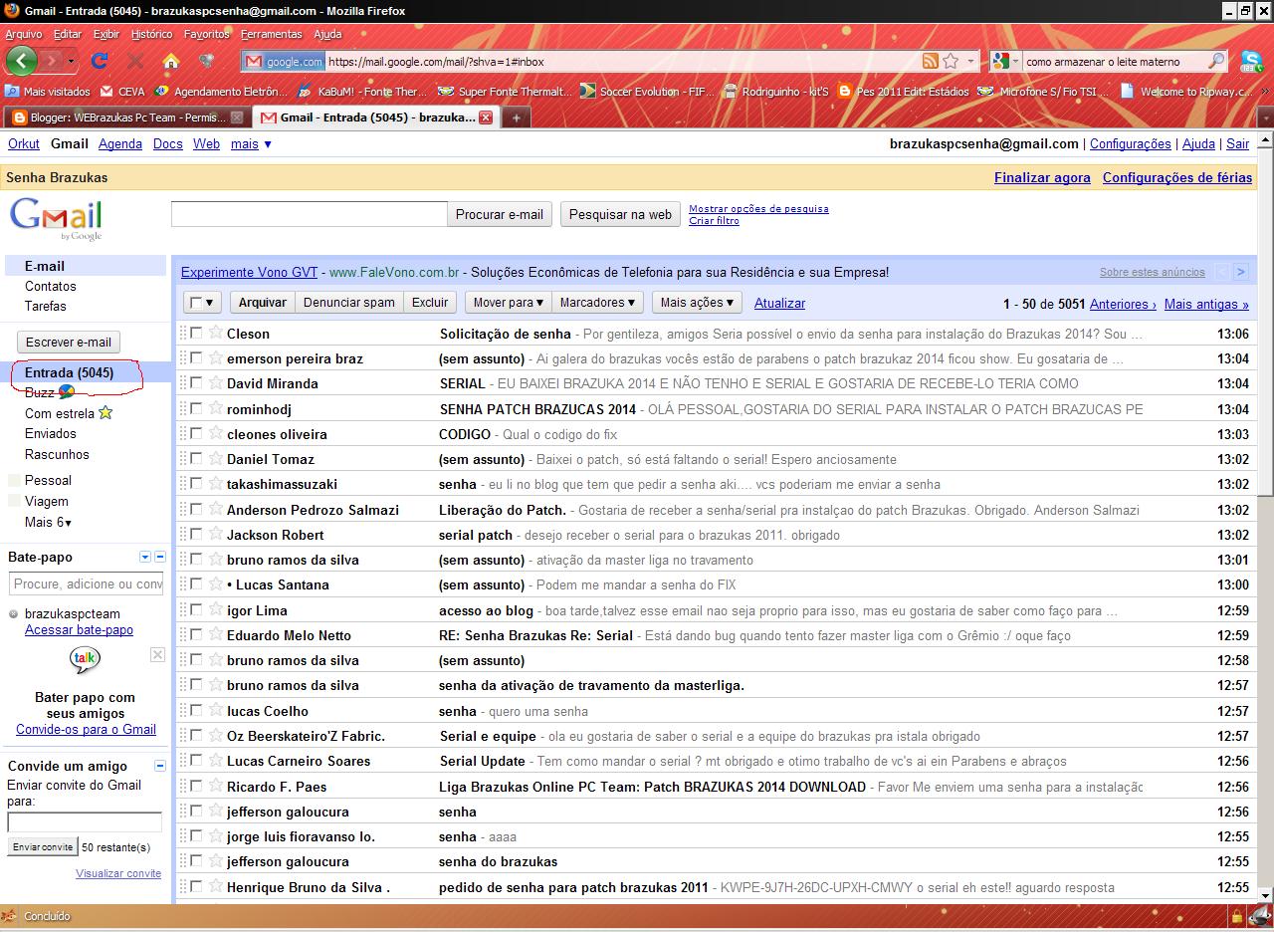Tick the cleones oliveira email checkbox

pyautogui.click(x=196, y=433)
